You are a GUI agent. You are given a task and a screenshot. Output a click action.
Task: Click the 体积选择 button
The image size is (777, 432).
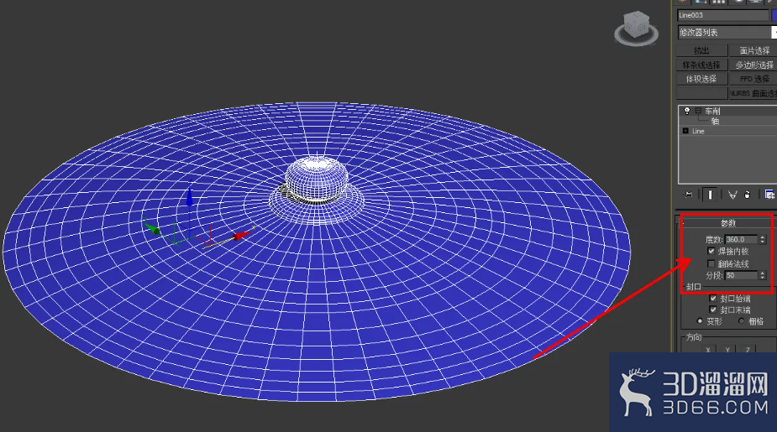coord(701,79)
